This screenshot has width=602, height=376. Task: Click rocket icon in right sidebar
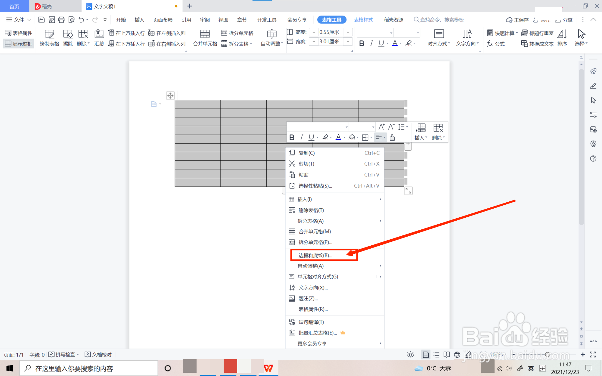(x=593, y=71)
